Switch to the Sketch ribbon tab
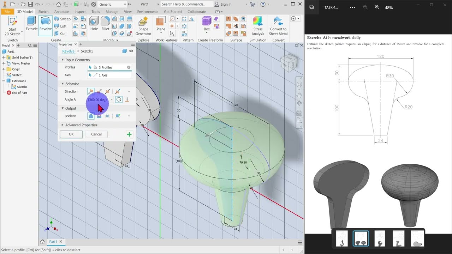This screenshot has width=452, height=254. click(43, 12)
